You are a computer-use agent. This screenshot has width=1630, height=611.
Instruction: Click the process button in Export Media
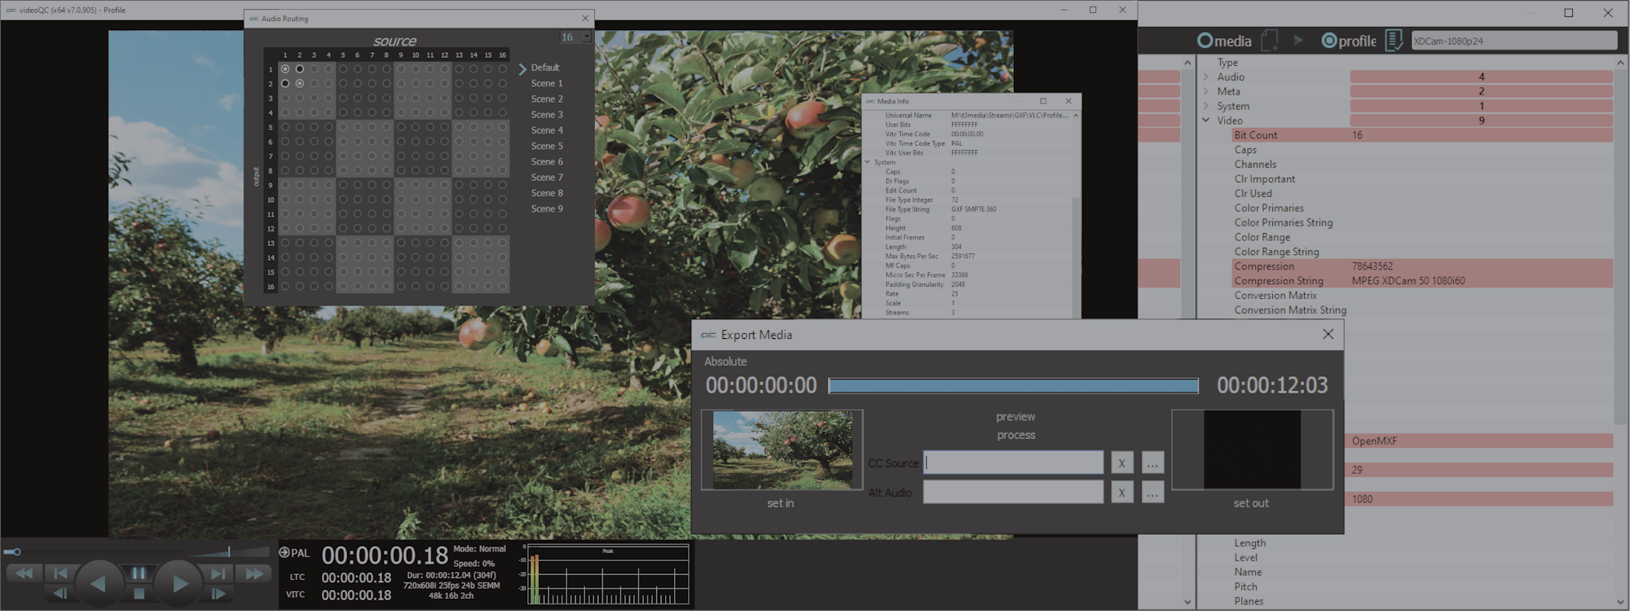pyautogui.click(x=1015, y=435)
